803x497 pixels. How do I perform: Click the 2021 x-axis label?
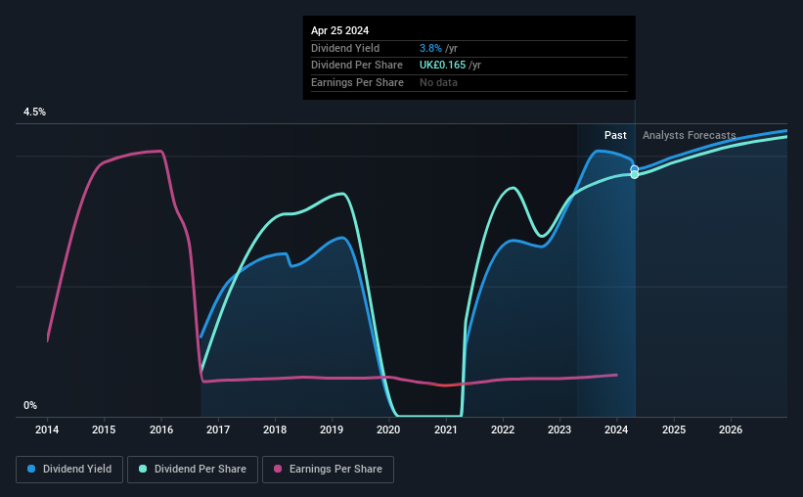(446, 429)
